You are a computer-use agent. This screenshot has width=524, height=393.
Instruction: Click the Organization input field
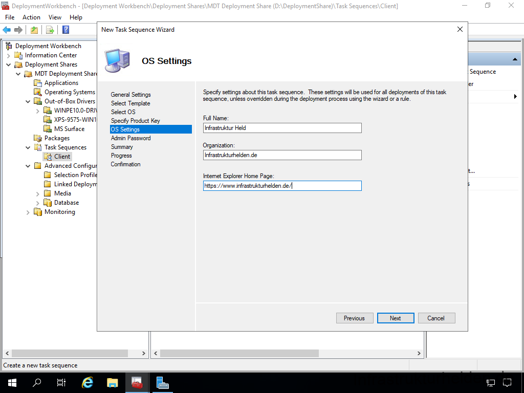click(x=282, y=155)
